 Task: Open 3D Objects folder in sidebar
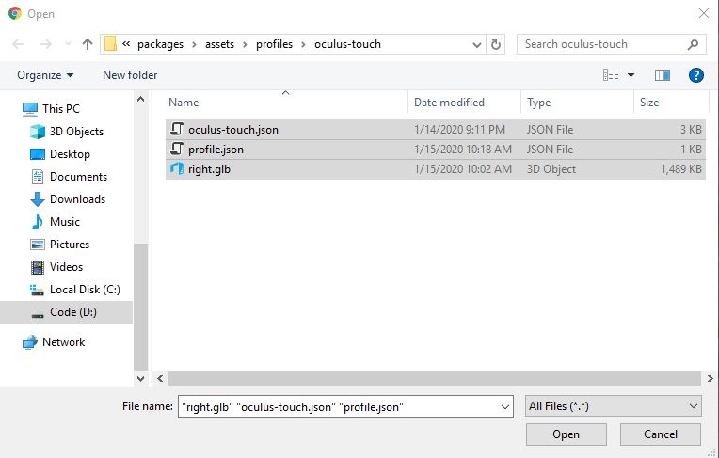tap(76, 132)
